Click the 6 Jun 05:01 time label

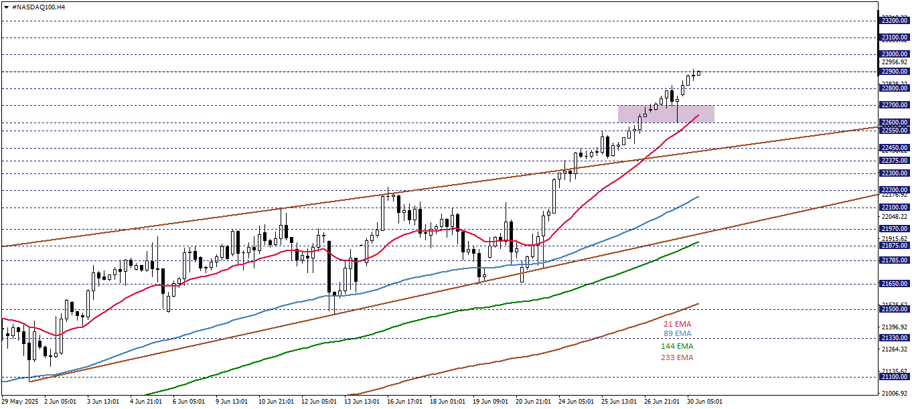point(189,402)
